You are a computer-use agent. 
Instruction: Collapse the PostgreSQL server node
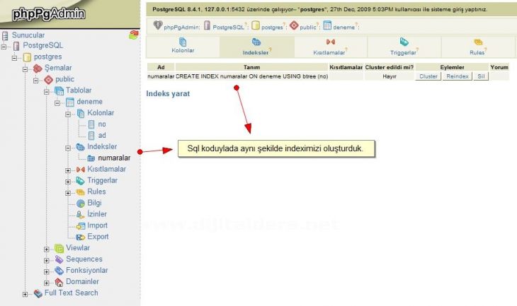click(4, 47)
